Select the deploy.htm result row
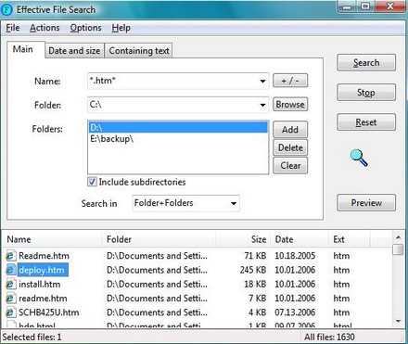This screenshot has height=344, width=408. point(198,270)
